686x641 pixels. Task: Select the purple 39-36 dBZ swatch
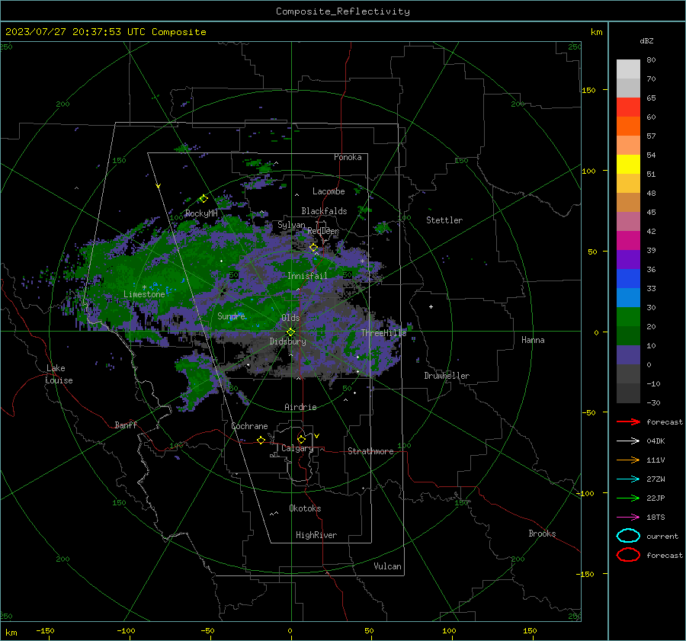pos(628,260)
